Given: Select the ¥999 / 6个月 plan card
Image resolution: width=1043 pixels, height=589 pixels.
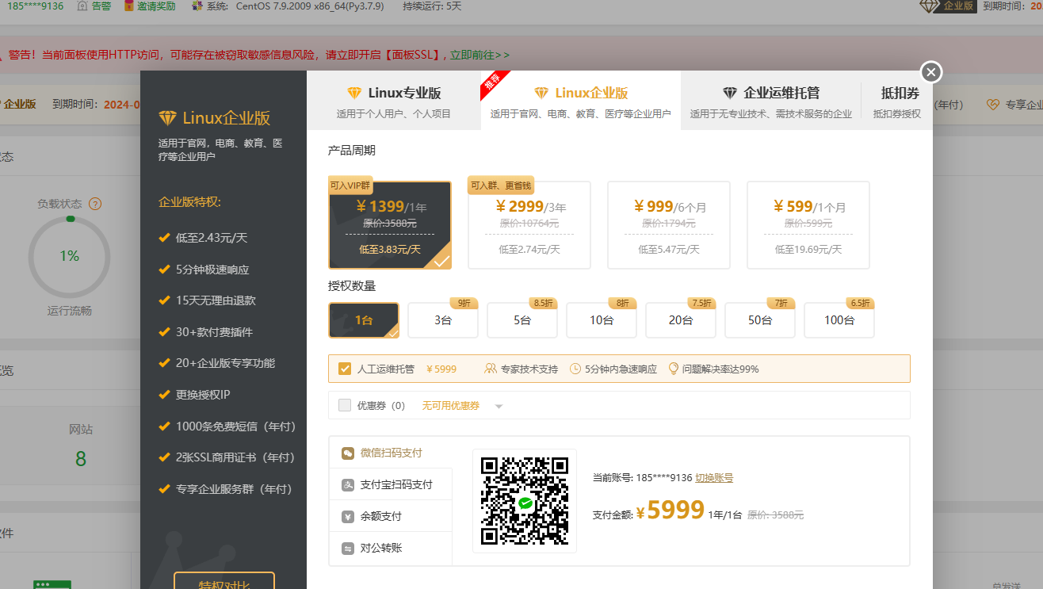Looking at the screenshot, I should (669, 225).
